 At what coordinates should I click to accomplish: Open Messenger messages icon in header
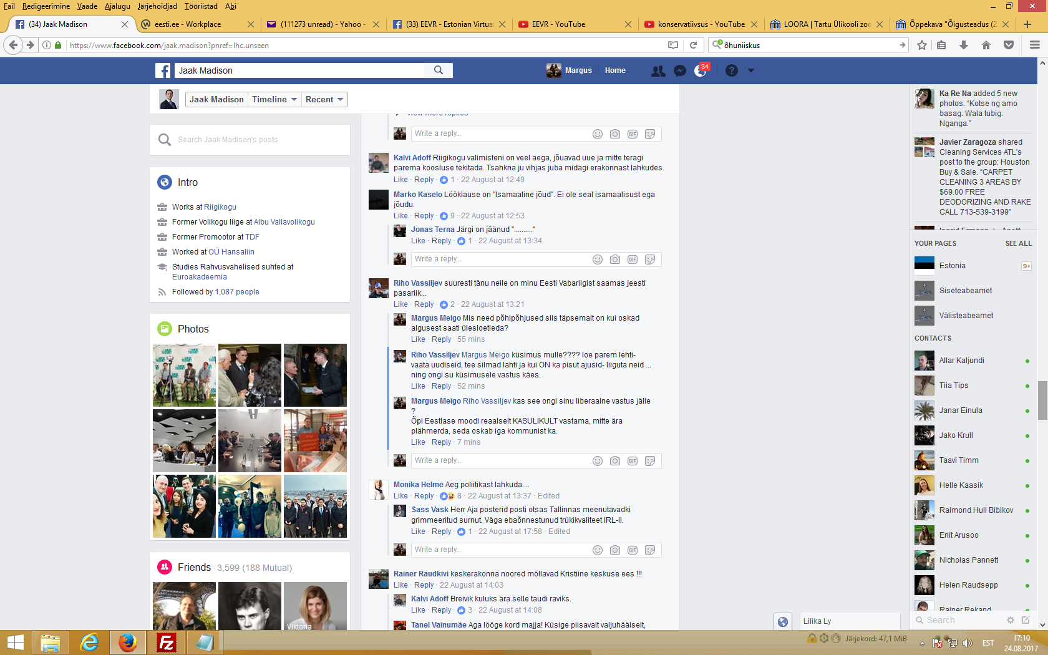pyautogui.click(x=680, y=70)
